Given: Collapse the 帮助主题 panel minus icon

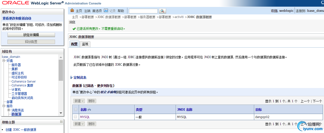Looking at the screenshot, I should coord(61,122).
